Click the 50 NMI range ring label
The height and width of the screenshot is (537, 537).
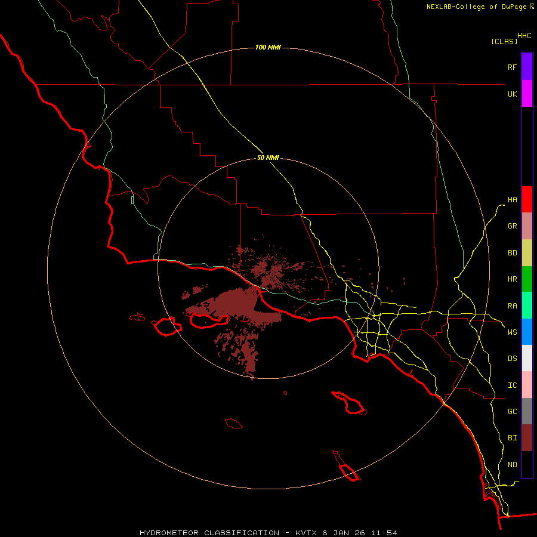coord(268,158)
